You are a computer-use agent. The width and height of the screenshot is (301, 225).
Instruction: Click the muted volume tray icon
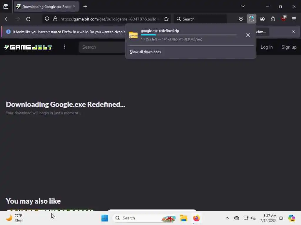253,218
